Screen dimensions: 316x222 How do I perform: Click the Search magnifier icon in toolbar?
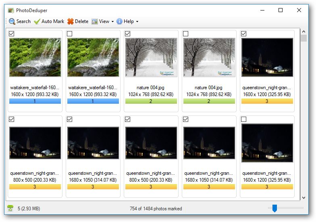click(12, 21)
